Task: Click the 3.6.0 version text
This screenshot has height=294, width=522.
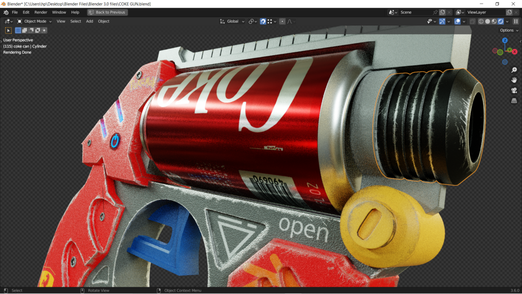Action: [515, 291]
